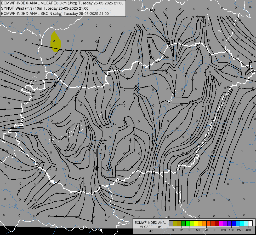Pick the azure blue legend swatch

[238, 223]
